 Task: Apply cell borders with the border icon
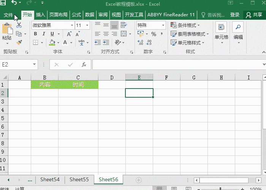coord(35,43)
